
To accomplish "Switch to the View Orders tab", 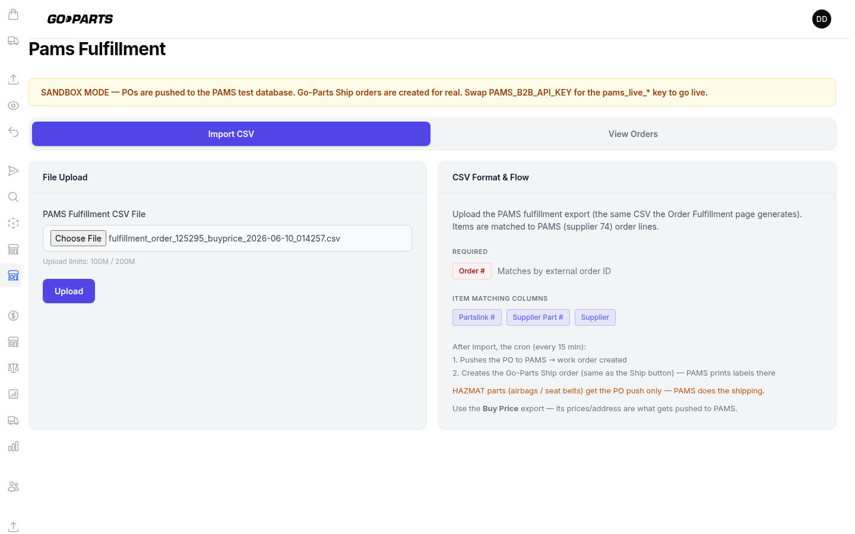I will (633, 134).
